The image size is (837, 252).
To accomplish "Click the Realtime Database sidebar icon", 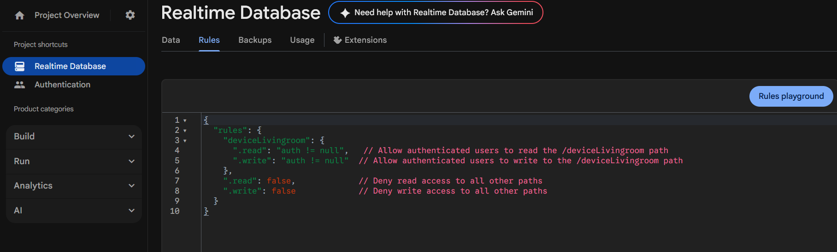I will point(20,66).
